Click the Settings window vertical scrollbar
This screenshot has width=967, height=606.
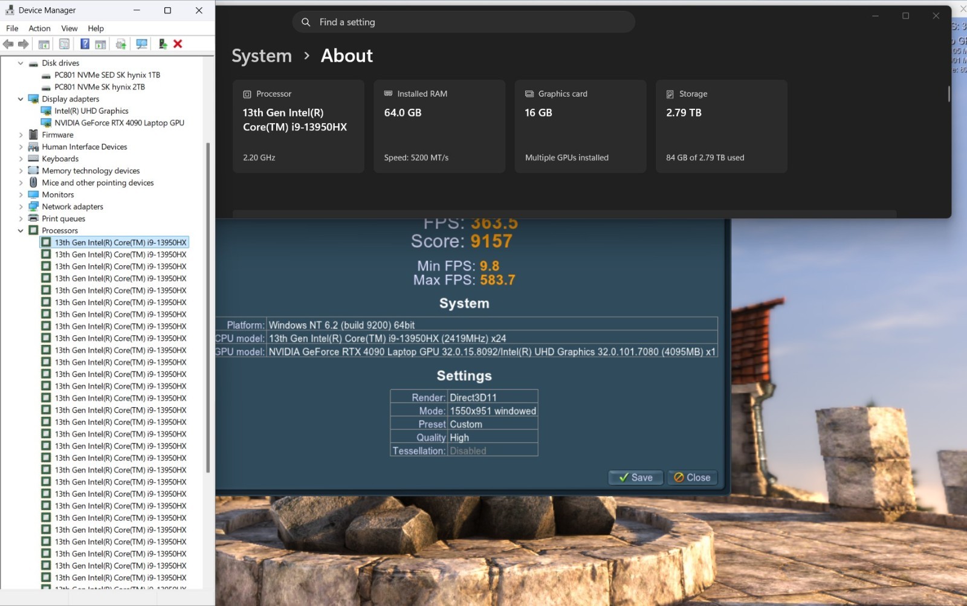pyautogui.click(x=949, y=94)
